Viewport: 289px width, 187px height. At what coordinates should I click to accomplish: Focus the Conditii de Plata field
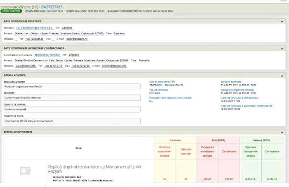point(72,121)
